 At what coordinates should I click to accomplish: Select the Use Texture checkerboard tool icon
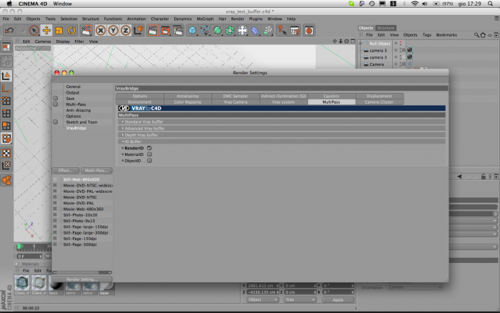point(6,153)
